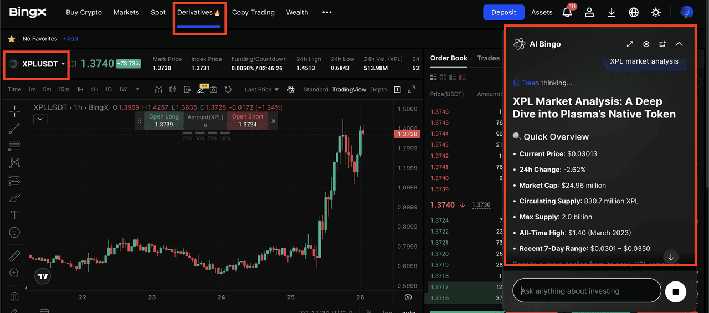Open the Markets menu item
This screenshot has width=709, height=313.
click(126, 12)
